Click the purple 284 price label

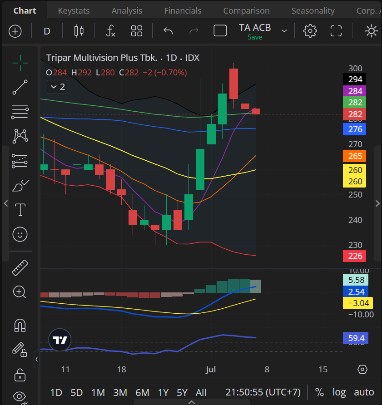[x=354, y=91]
